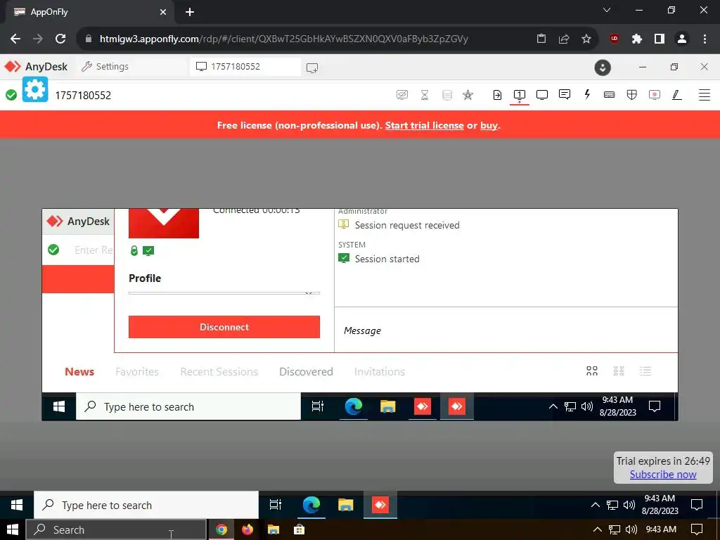Screen dimensions: 720x540
Task: Open the AnyDesk hamburger main menu
Action: click(x=705, y=95)
